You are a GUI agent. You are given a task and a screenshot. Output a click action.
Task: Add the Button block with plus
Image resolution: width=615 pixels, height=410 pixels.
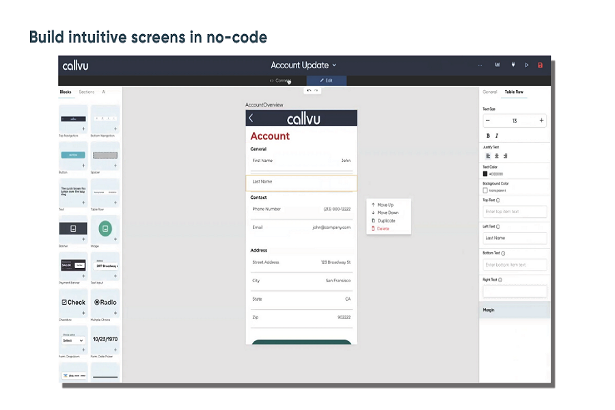pyautogui.click(x=83, y=165)
